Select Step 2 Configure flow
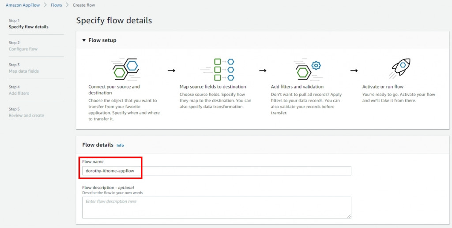Image resolution: width=452 pixels, height=228 pixels. [23, 46]
